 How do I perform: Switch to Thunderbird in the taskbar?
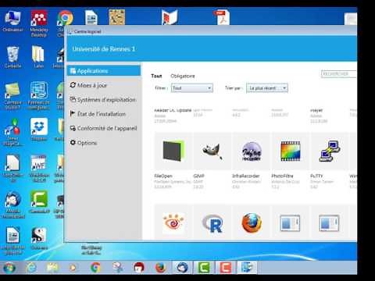pyautogui.click(x=182, y=268)
